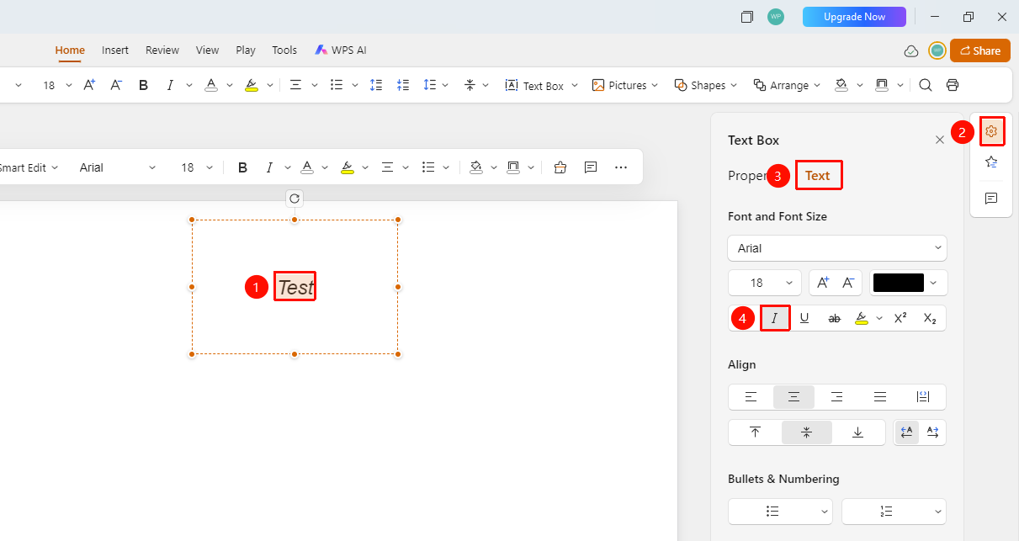Viewport: 1019px width, 541px height.
Task: Apply shape outline from the Home ribbon
Action: coord(882,85)
